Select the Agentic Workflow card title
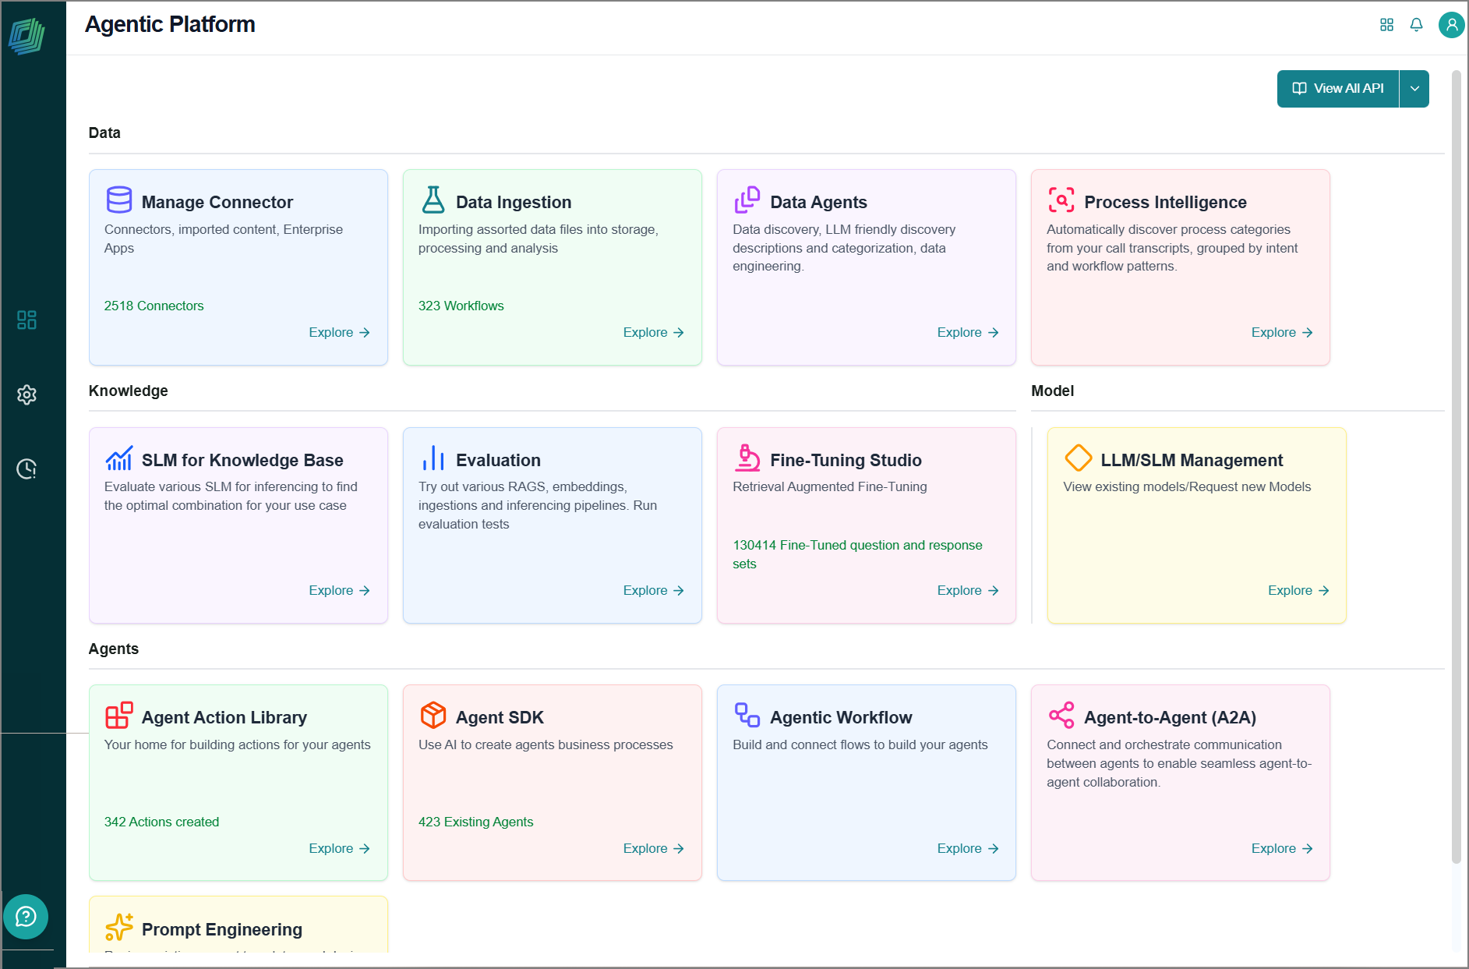1469x969 pixels. tap(841, 717)
